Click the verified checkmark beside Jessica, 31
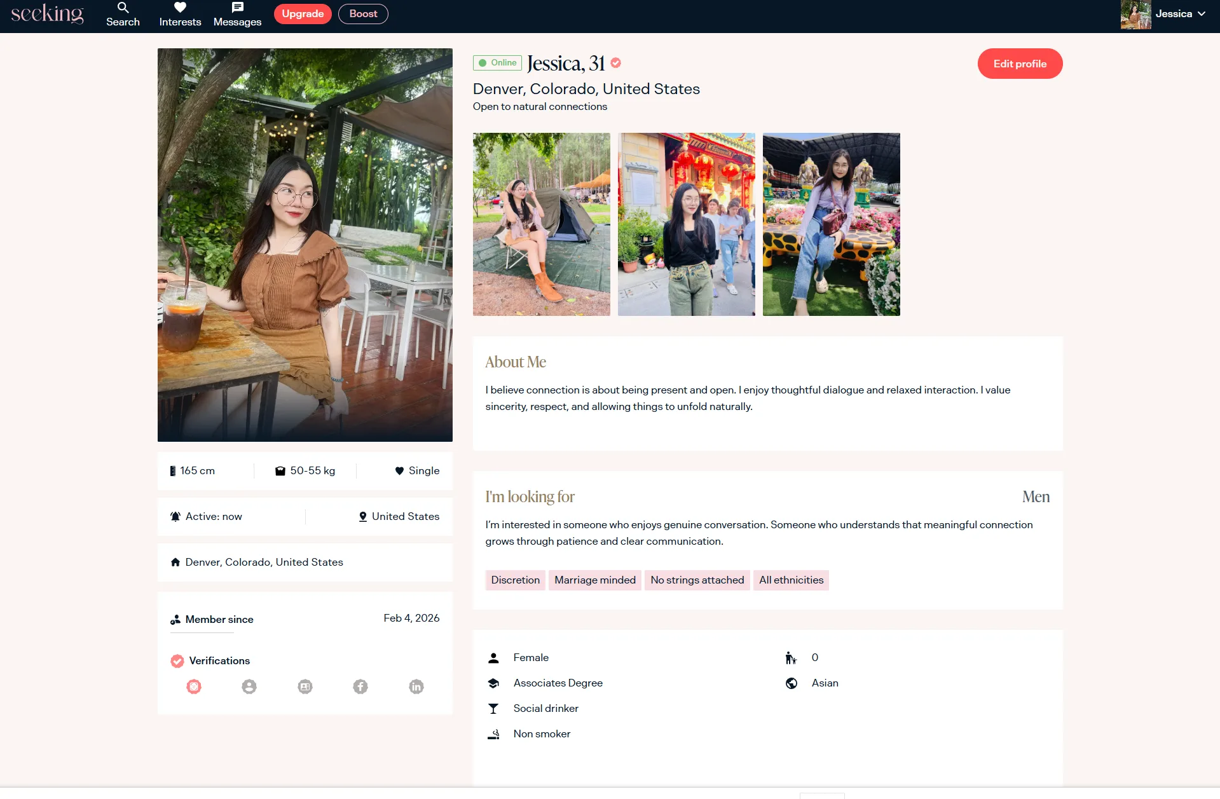This screenshot has width=1220, height=799. point(615,63)
